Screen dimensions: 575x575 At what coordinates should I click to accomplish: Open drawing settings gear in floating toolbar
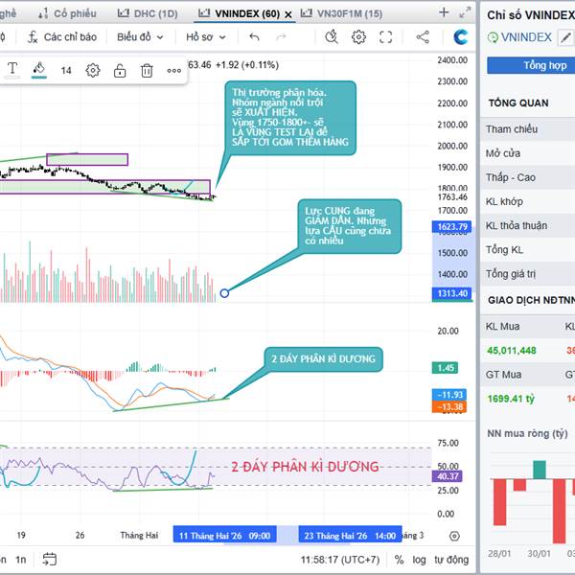click(x=93, y=70)
